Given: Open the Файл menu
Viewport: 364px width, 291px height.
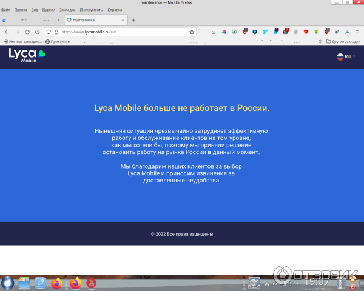Looking at the screenshot, I should (5, 10).
